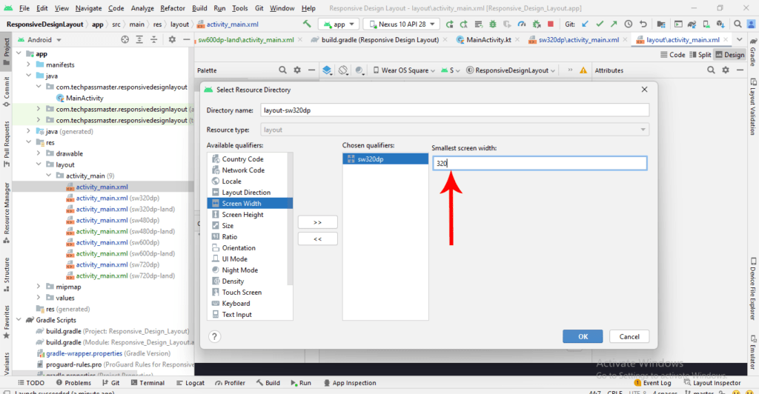This screenshot has height=394, width=759.
Task: Click Sync Project with Gradle elephant icon
Action: click(692, 24)
